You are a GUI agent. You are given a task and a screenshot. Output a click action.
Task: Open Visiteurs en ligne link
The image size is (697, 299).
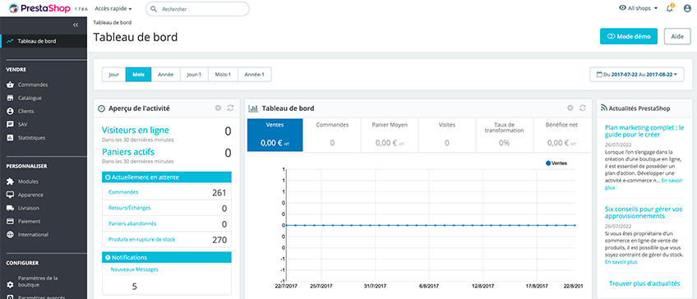tap(136, 131)
